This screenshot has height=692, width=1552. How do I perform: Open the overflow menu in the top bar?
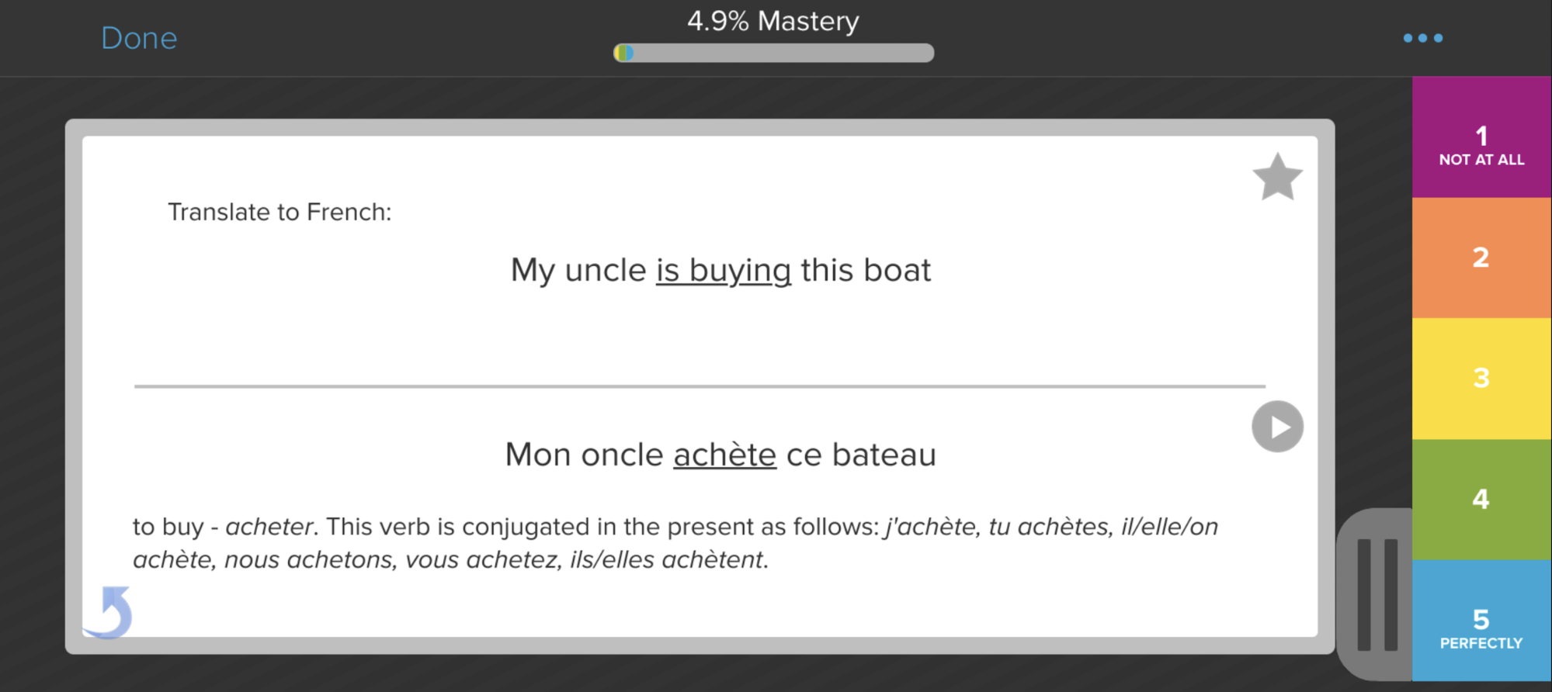[1423, 37]
